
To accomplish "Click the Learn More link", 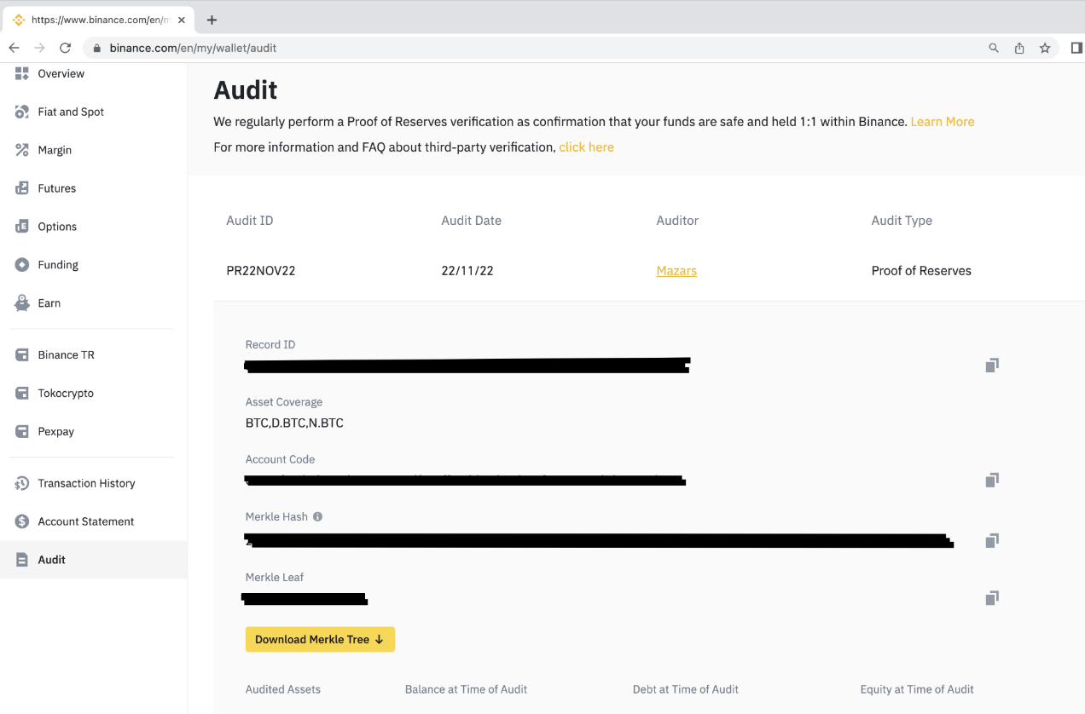I will [943, 122].
